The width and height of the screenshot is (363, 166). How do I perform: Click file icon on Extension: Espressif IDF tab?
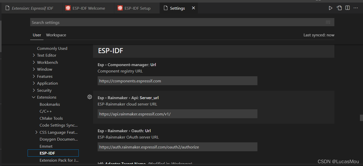pyautogui.click(x=7, y=8)
